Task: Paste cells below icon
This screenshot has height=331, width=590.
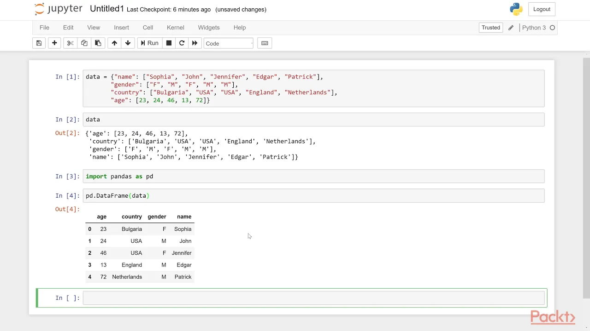Action: (98, 43)
